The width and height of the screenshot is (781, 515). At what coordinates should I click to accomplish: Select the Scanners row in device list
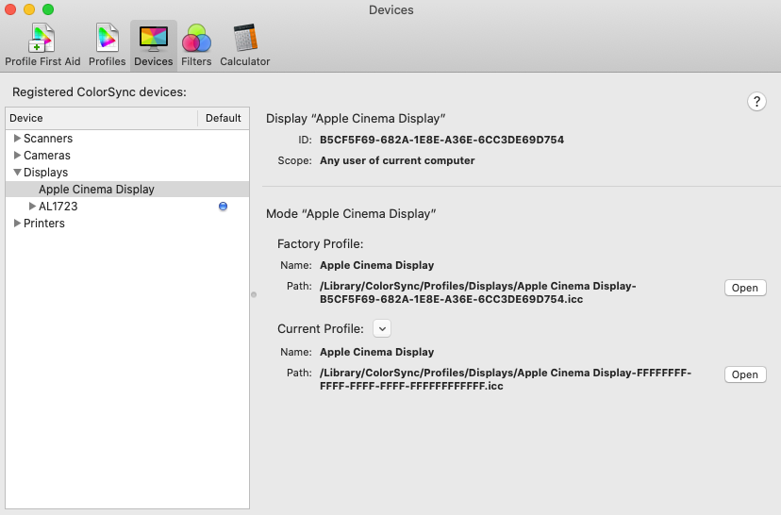click(127, 139)
